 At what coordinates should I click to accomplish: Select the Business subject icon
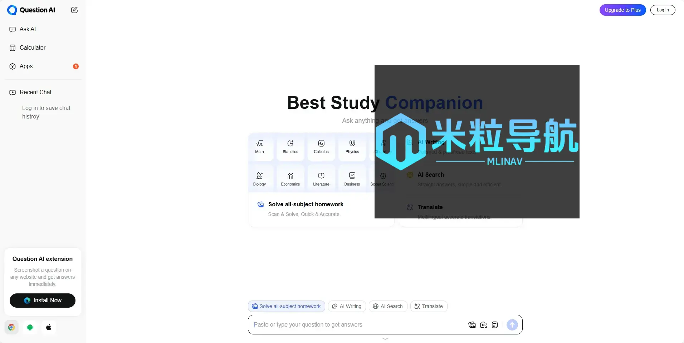click(352, 179)
